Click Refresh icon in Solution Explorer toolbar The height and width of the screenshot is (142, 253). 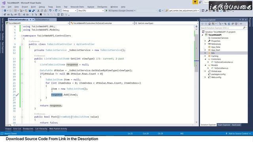229,24
